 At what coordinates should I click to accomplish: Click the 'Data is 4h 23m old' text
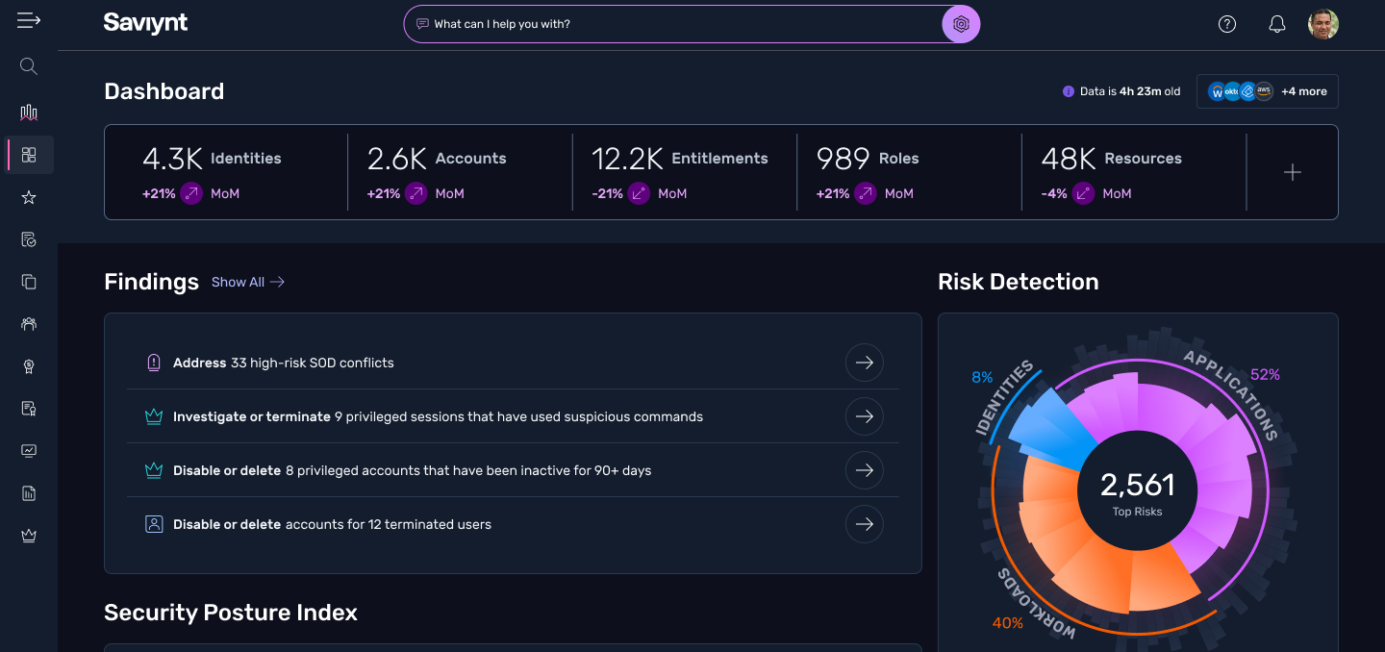coord(1130,91)
